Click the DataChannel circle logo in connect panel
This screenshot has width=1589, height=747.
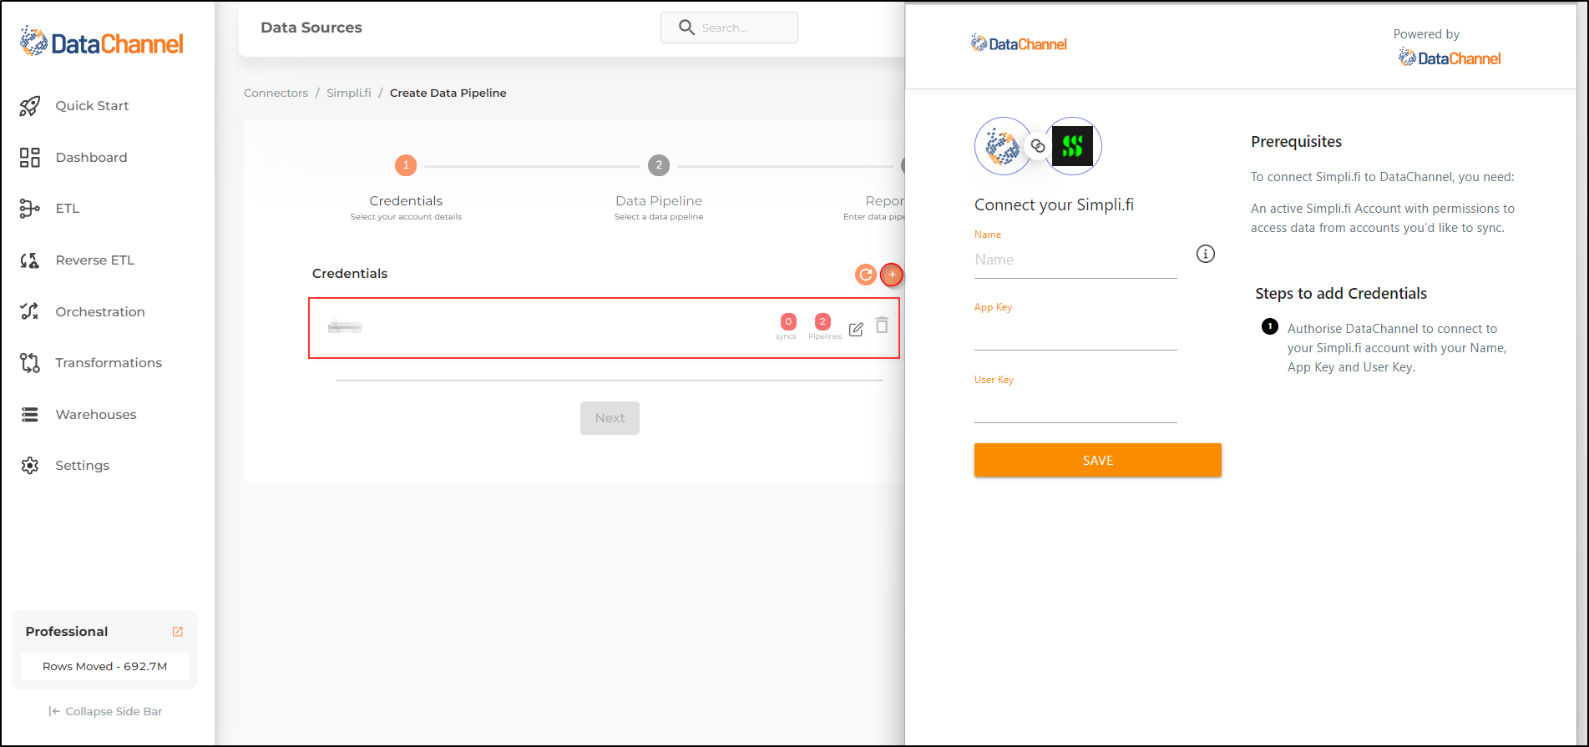[1003, 146]
